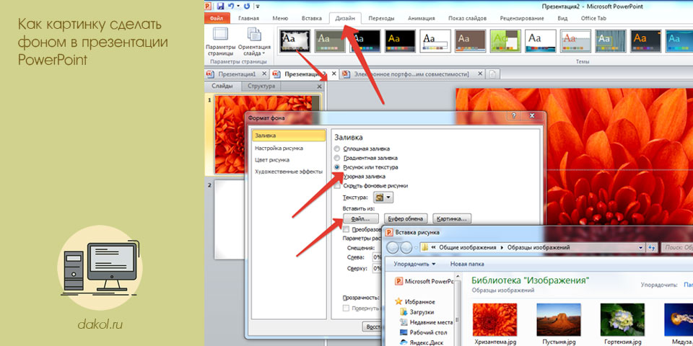Select Загрузки in navigation tree
The image size is (693, 346).
point(418,311)
